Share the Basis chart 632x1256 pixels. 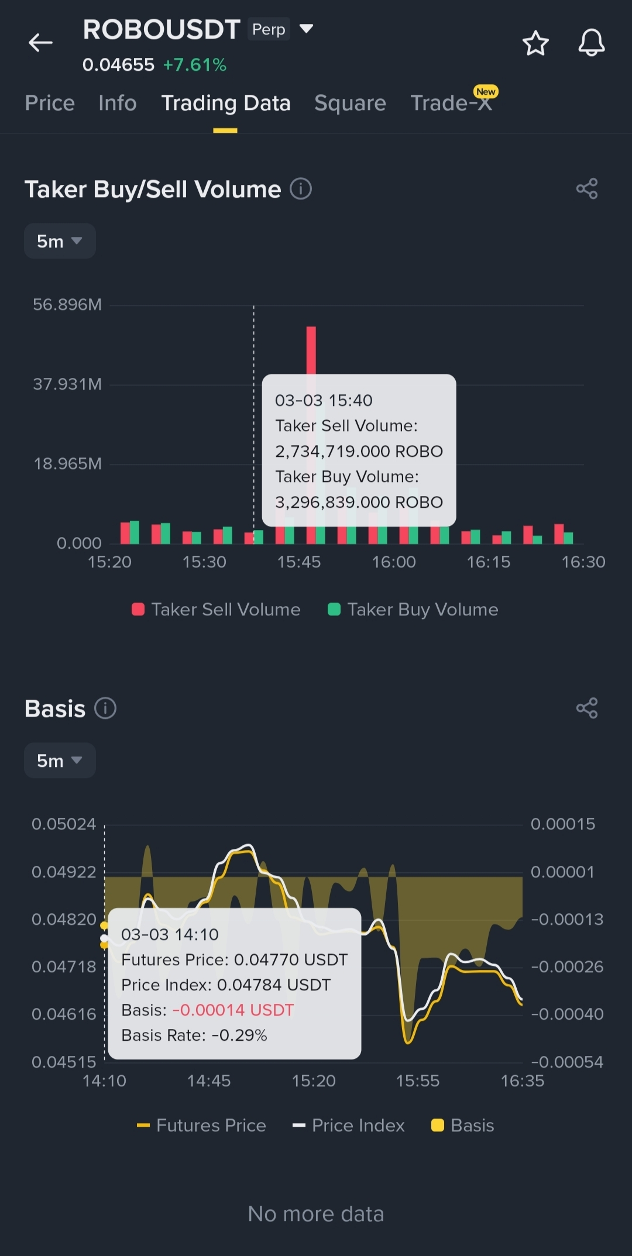pos(586,708)
